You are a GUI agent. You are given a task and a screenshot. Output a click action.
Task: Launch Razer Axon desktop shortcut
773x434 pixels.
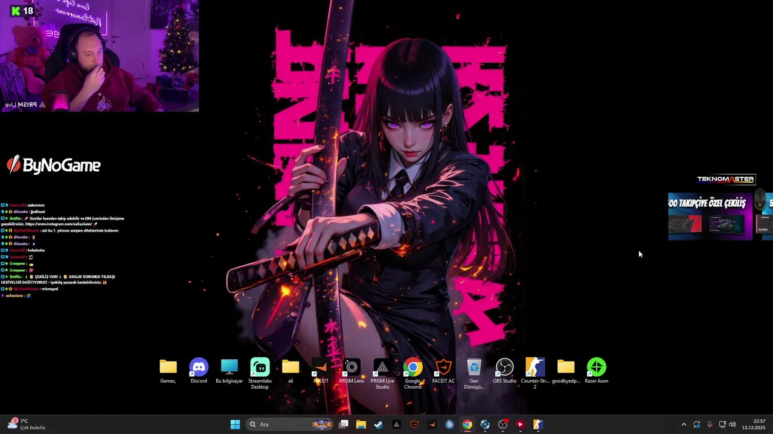[x=596, y=371]
